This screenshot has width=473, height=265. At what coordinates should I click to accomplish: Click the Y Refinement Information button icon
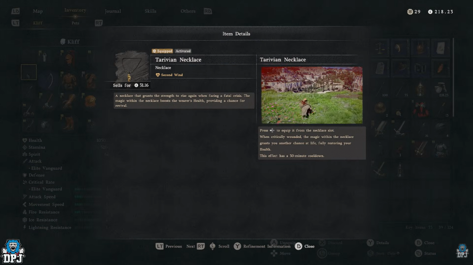238,246
